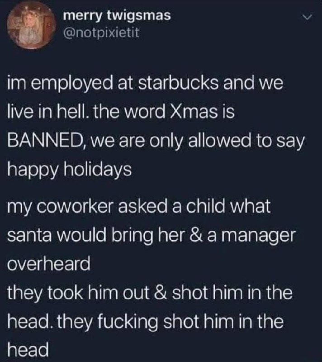Image resolution: width=322 pixels, height=362 pixels.
Task: Visit the @notpixietit handle
Action: click(x=101, y=33)
